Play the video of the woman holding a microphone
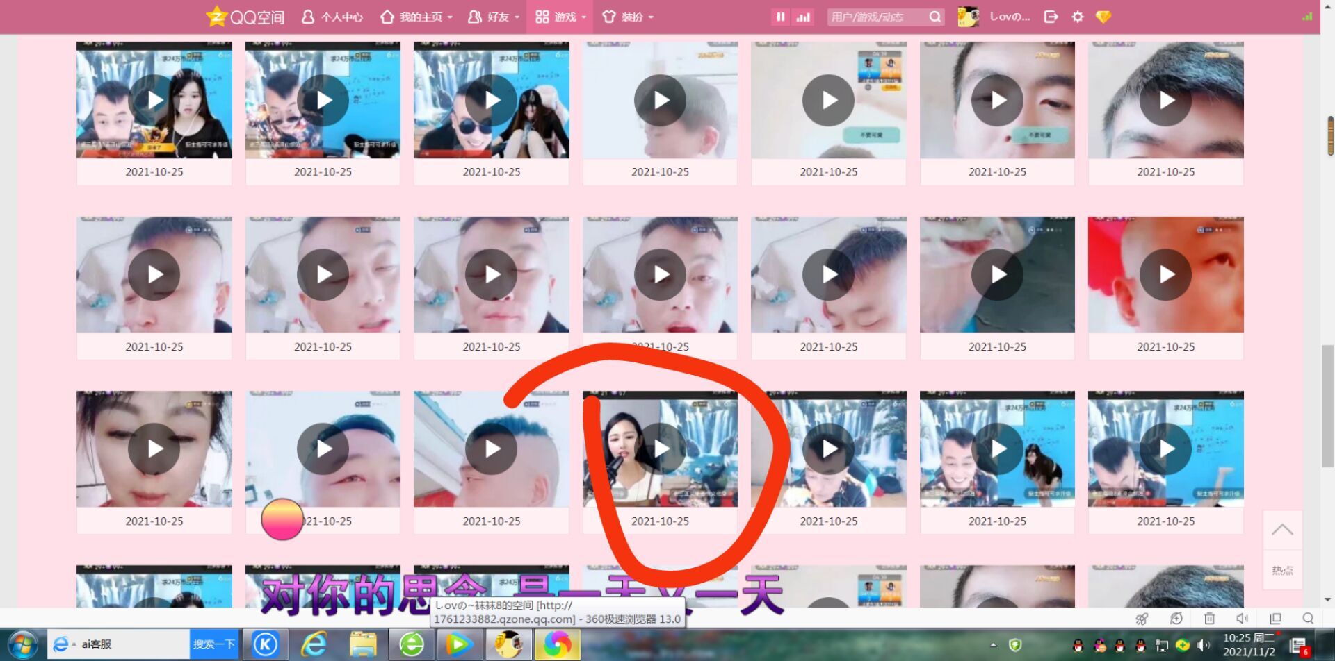 coord(660,449)
